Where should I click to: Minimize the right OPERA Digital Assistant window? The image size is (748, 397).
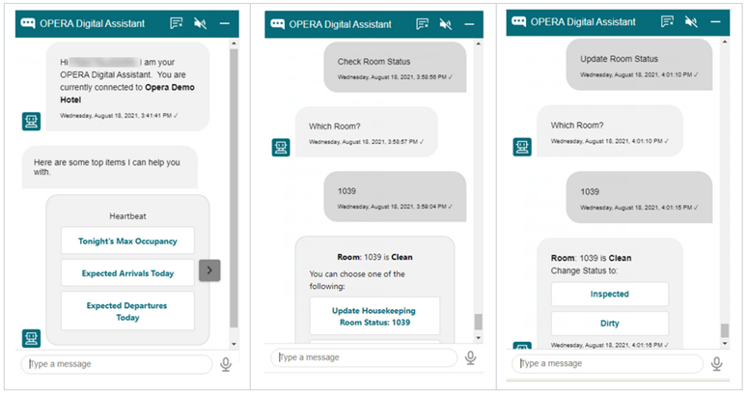click(x=715, y=22)
